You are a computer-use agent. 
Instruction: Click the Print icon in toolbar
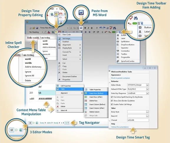(x=107, y=28)
